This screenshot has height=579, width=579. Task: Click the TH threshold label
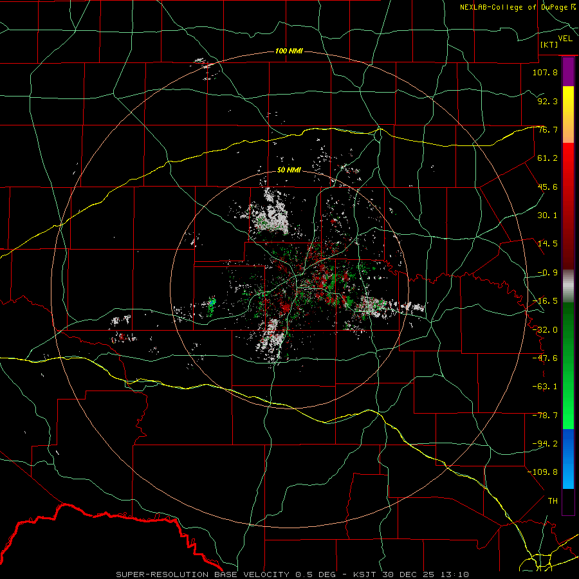(x=553, y=501)
